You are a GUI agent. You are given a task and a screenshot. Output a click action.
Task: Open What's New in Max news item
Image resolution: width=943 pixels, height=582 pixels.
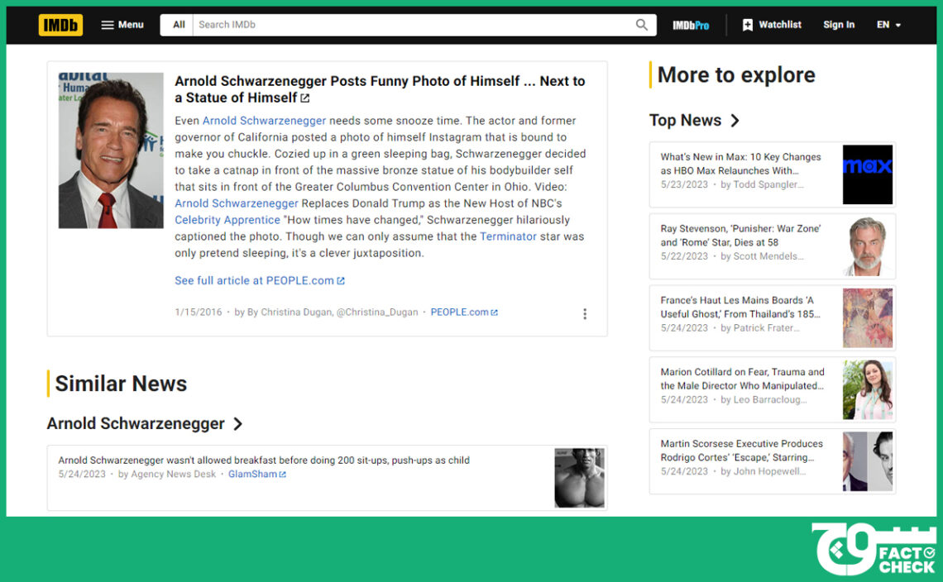pyautogui.click(x=740, y=164)
